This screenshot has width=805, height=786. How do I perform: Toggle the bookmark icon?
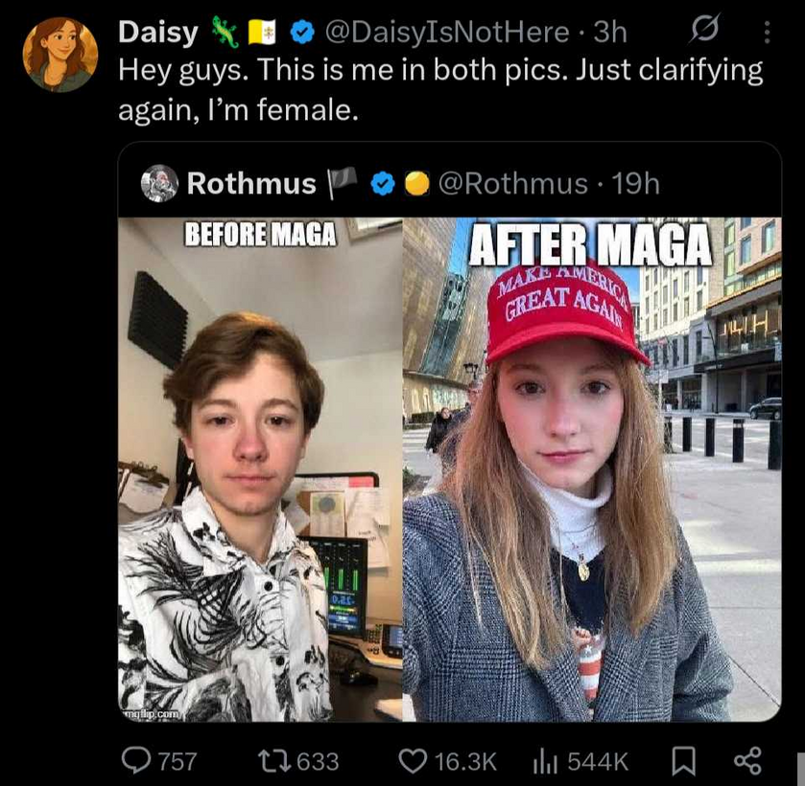[684, 761]
